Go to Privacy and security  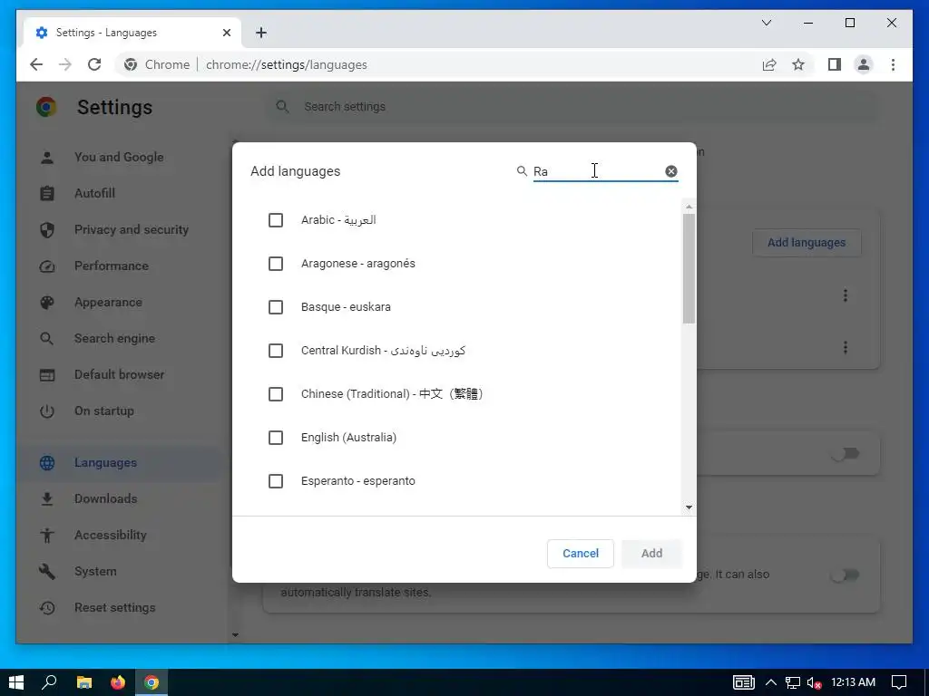point(132,229)
